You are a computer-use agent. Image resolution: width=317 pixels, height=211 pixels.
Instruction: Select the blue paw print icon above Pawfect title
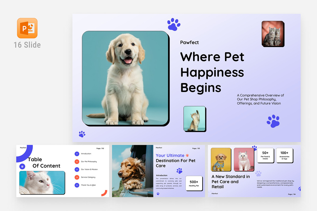tap(173, 25)
